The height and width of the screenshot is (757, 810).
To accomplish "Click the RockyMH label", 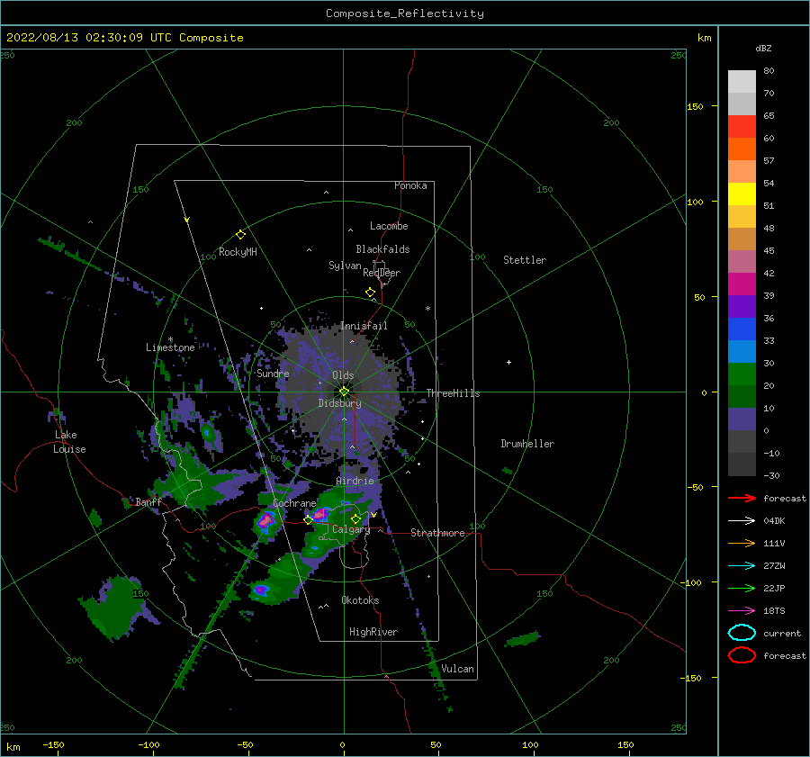I will click(x=238, y=252).
